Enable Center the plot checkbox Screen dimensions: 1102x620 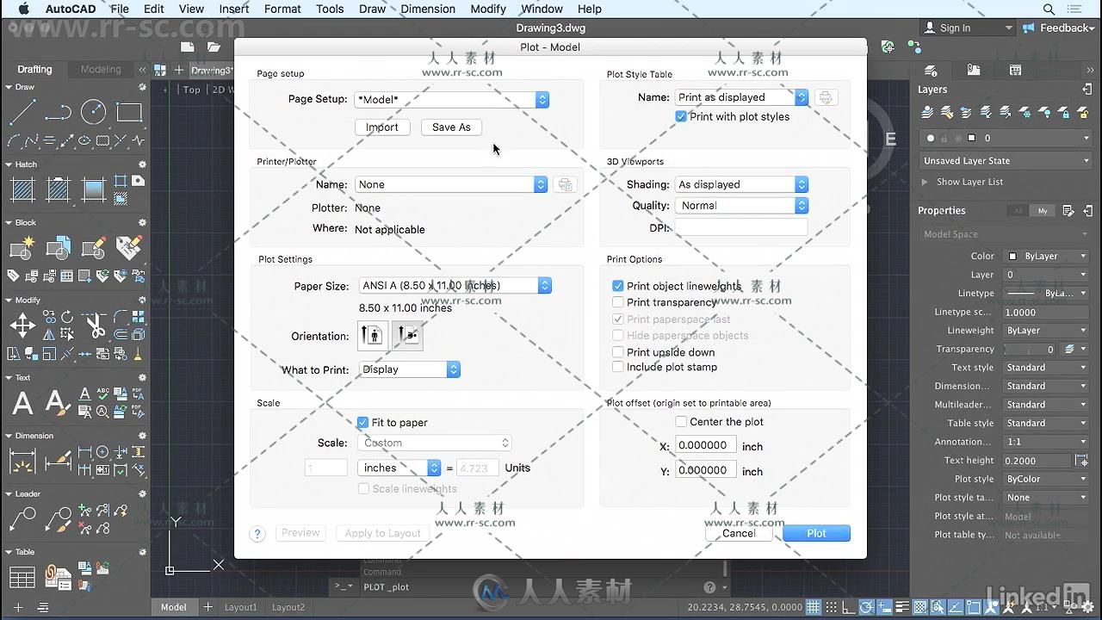click(681, 422)
